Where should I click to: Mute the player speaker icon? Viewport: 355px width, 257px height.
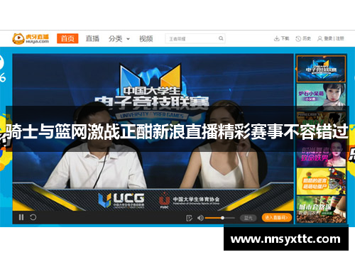200,218
